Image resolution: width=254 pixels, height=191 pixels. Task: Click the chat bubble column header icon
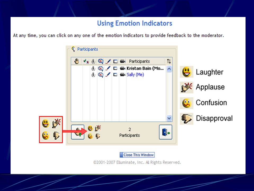click(101, 61)
